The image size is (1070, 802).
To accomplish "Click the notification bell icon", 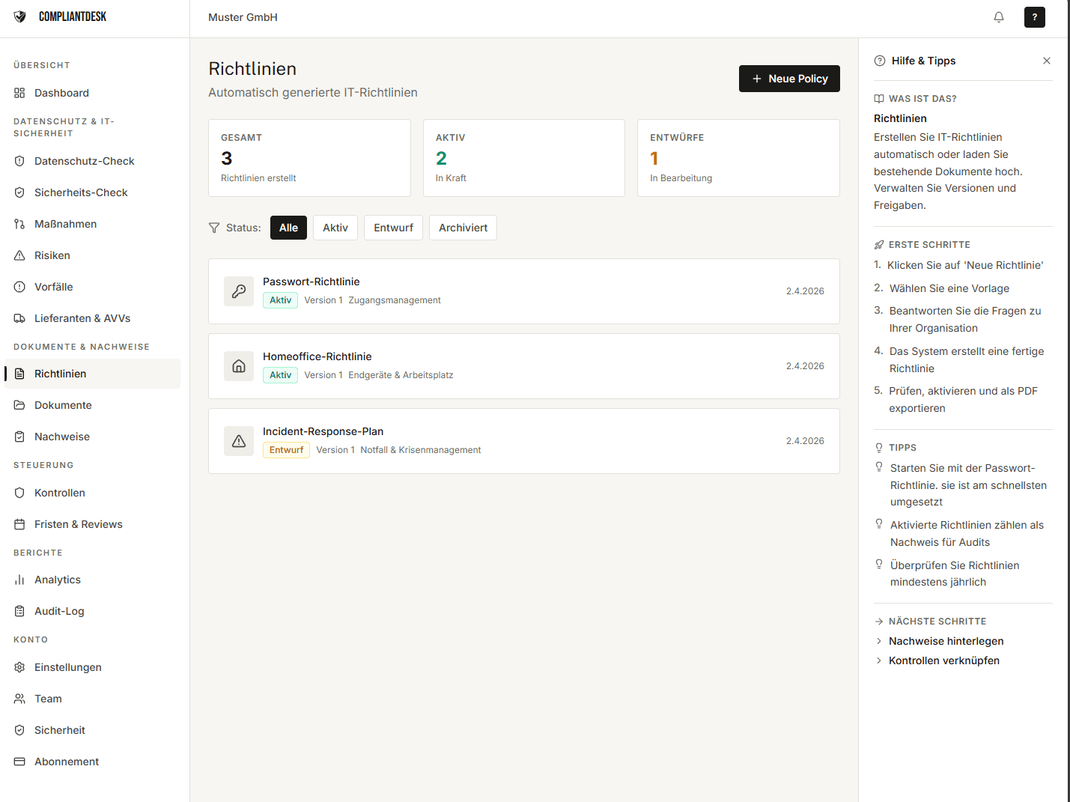I will click(x=999, y=17).
